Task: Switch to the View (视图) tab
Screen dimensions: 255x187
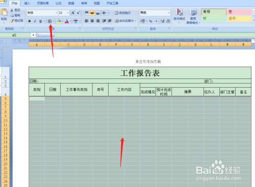Action: [x=97, y=3]
